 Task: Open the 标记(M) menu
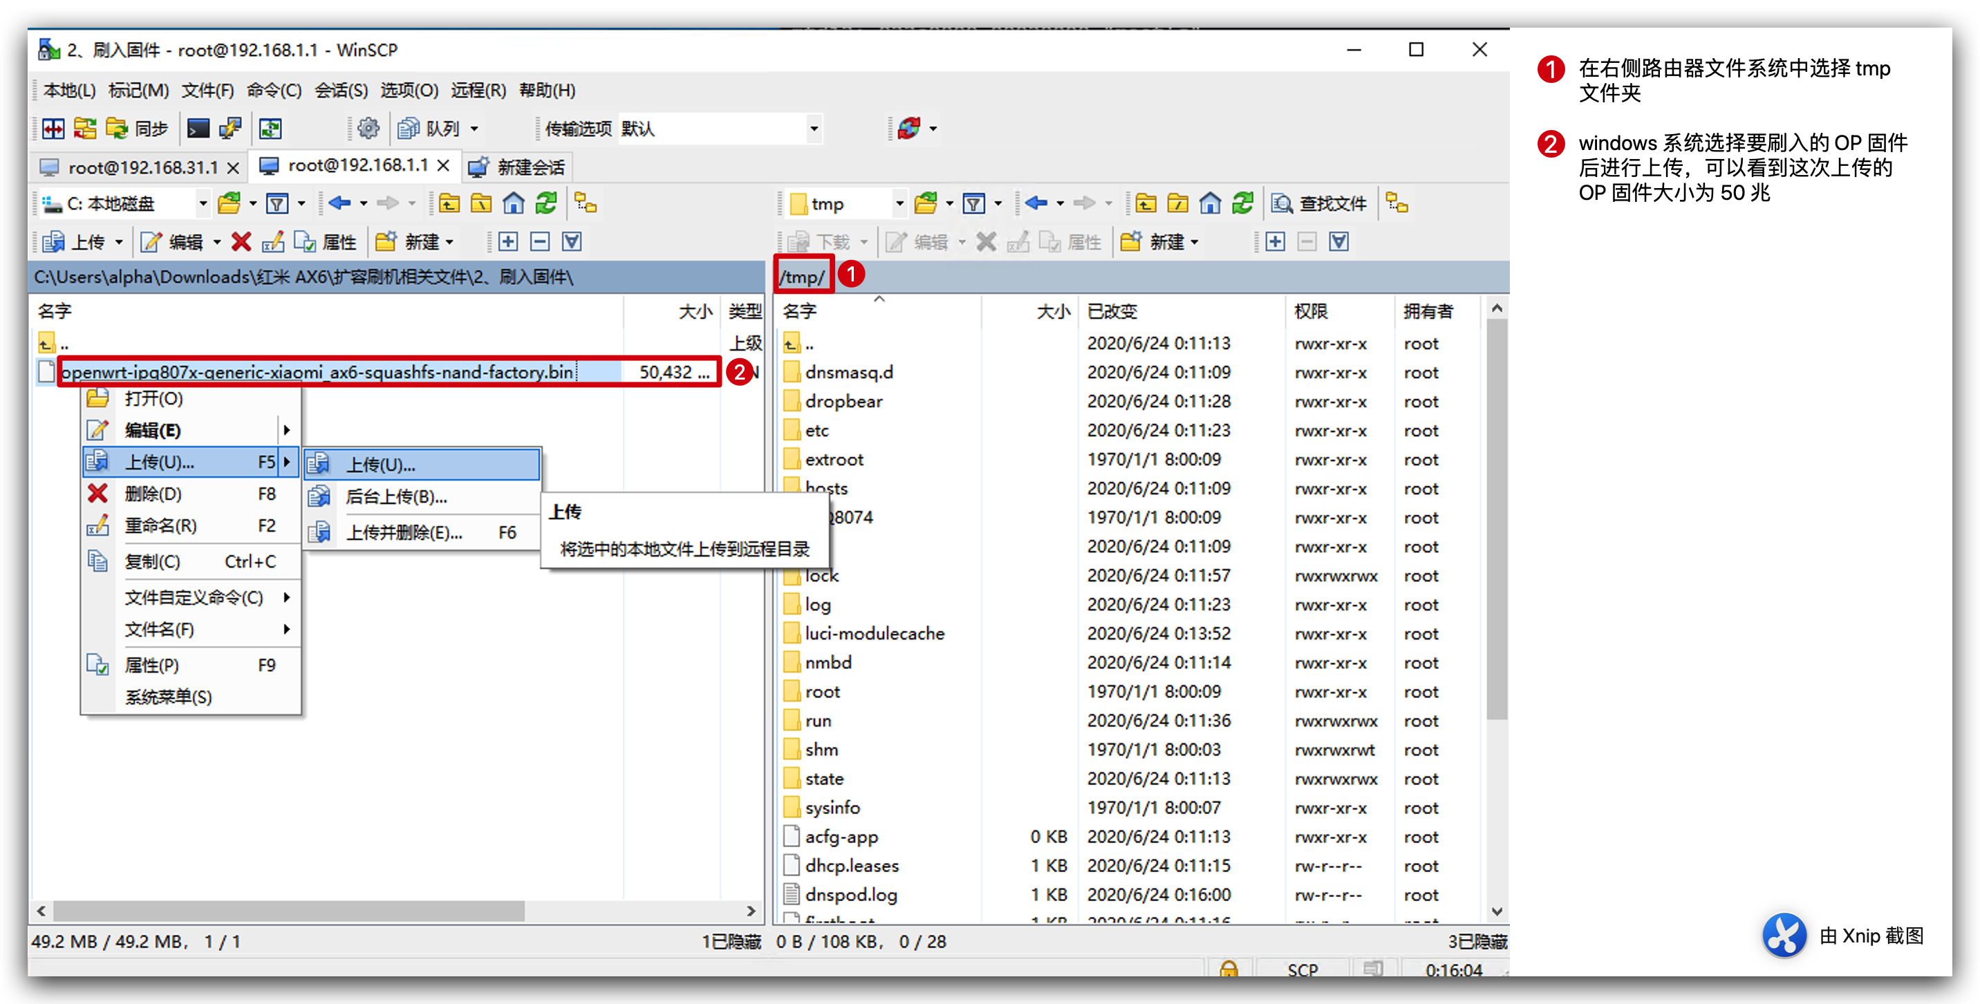tap(138, 90)
